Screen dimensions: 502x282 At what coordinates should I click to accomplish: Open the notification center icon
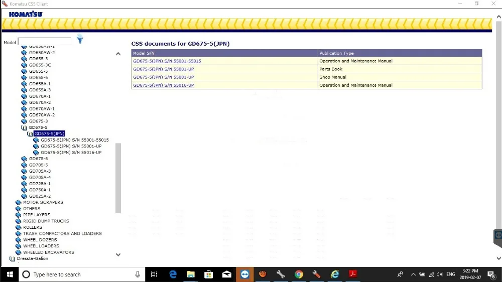[x=491, y=274]
